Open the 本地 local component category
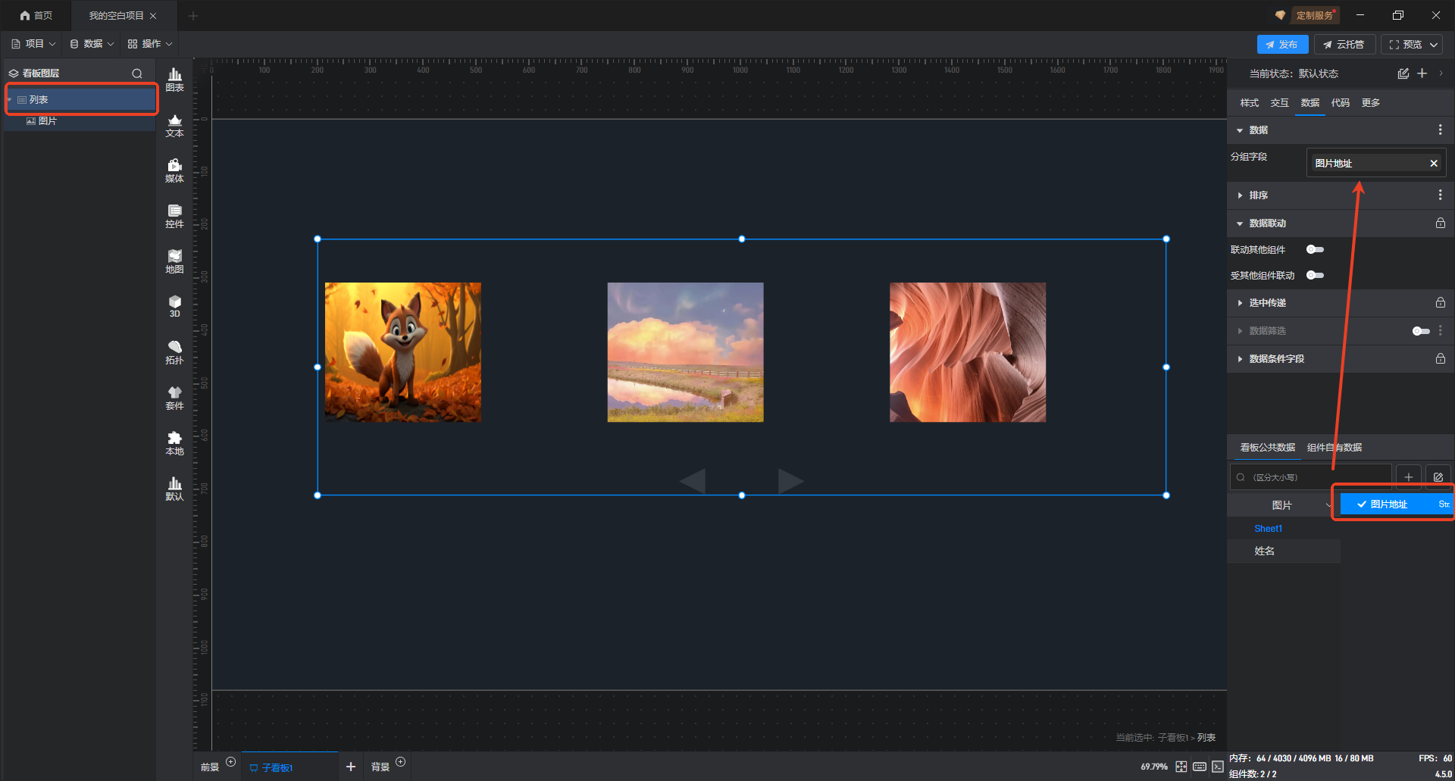 (x=174, y=443)
